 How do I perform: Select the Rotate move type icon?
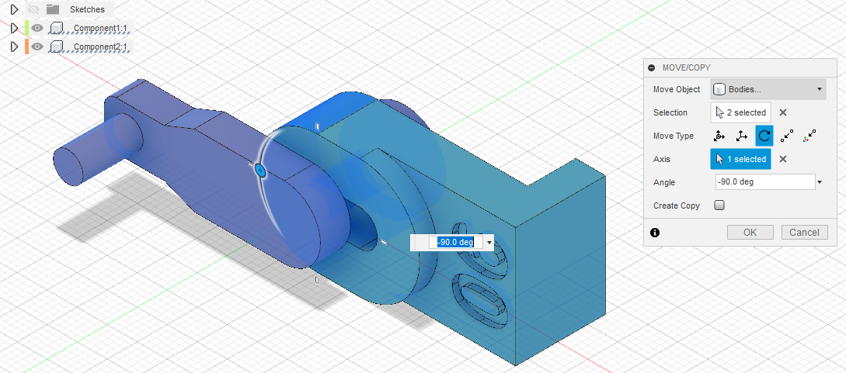click(x=764, y=136)
